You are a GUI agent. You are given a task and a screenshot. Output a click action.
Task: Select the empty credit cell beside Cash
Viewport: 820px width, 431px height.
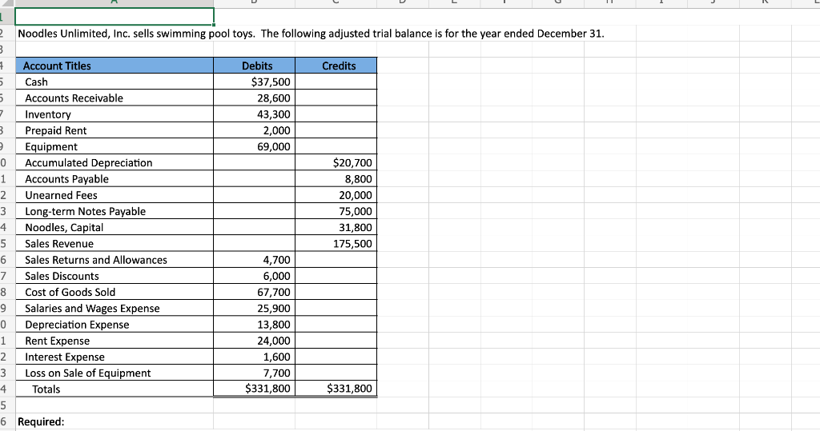click(x=336, y=82)
